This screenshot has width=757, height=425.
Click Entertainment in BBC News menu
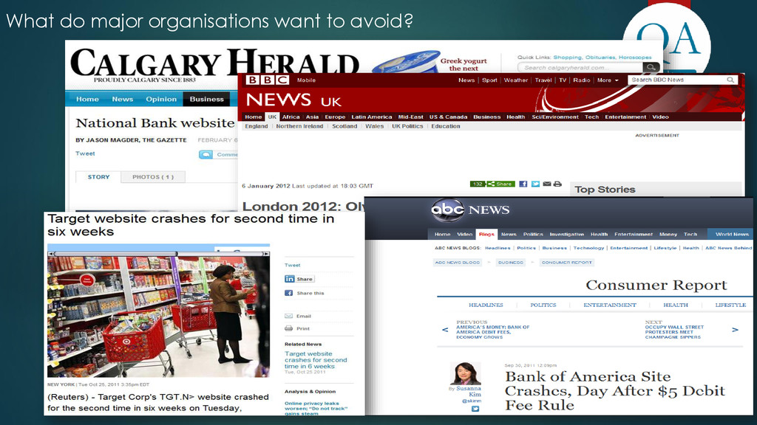pyautogui.click(x=625, y=117)
